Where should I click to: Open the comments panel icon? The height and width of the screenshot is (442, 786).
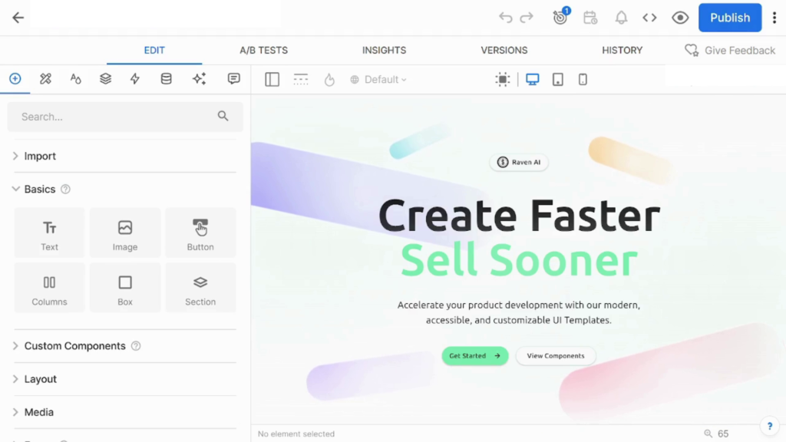(234, 79)
